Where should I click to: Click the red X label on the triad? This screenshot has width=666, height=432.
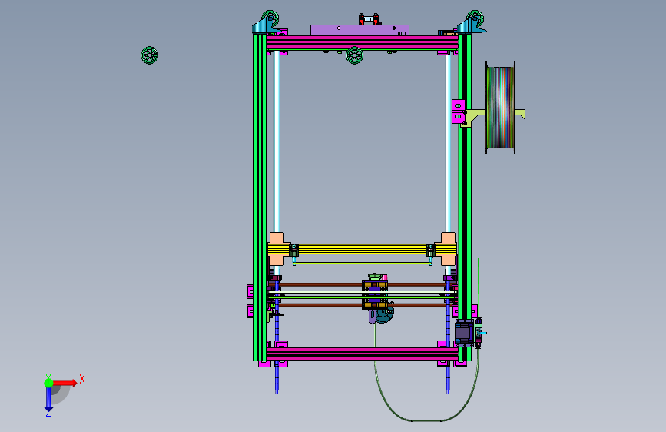[82, 379]
